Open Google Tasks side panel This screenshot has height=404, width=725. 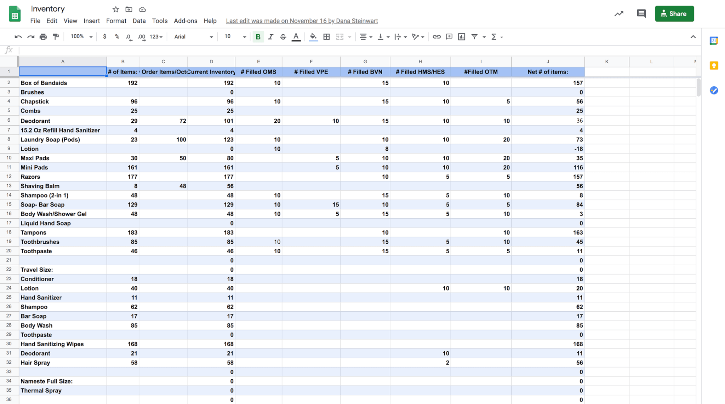714,90
